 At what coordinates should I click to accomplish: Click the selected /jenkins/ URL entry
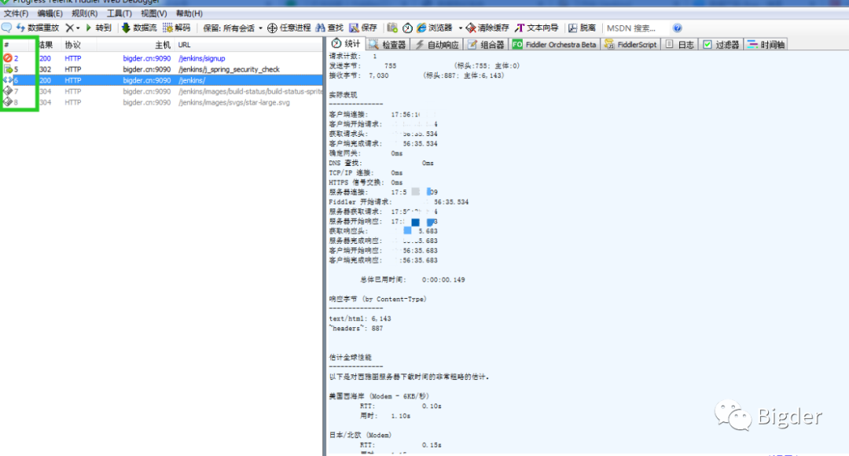point(193,80)
